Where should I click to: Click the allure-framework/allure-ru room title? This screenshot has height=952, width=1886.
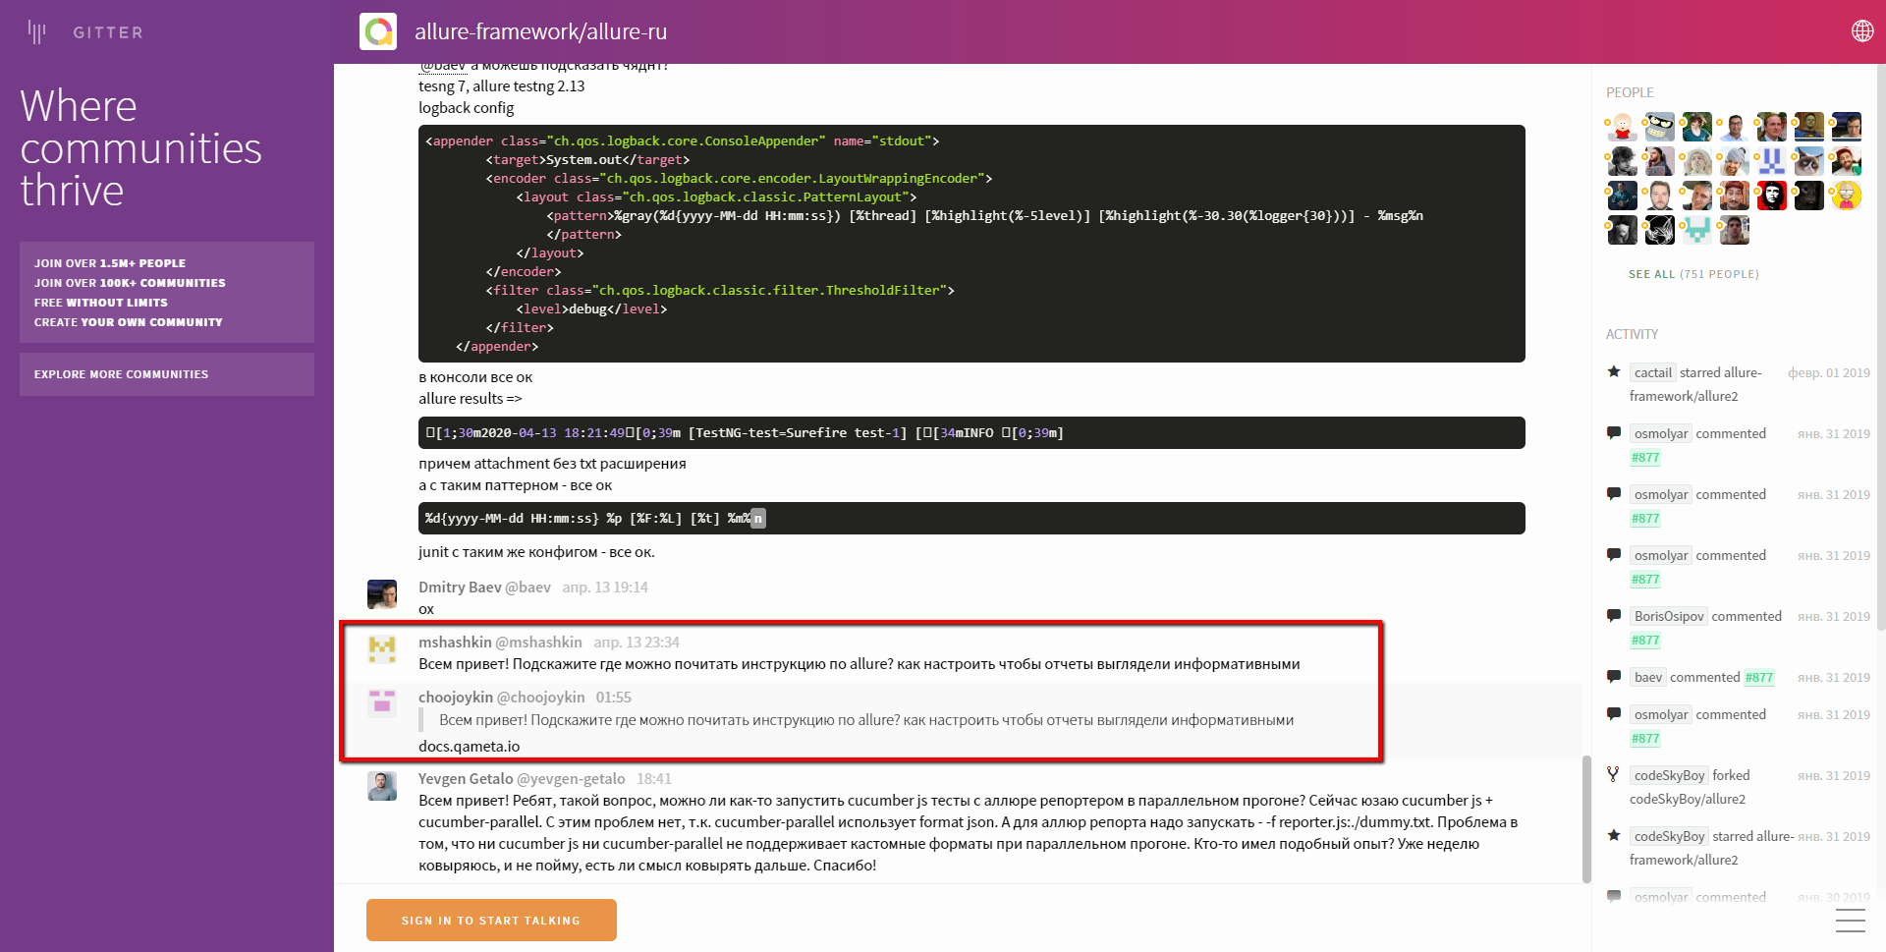tap(540, 31)
